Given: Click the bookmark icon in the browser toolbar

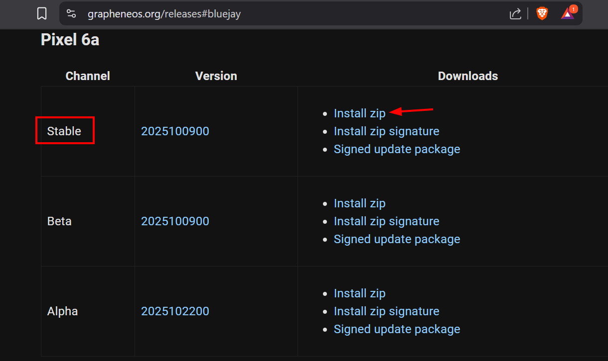Looking at the screenshot, I should [42, 14].
